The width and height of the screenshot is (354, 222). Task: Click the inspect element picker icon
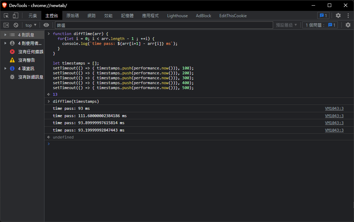(x=6, y=16)
